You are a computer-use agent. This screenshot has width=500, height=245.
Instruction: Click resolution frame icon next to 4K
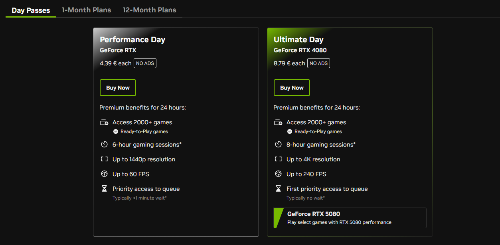278,159
